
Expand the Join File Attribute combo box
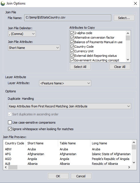[34, 48]
